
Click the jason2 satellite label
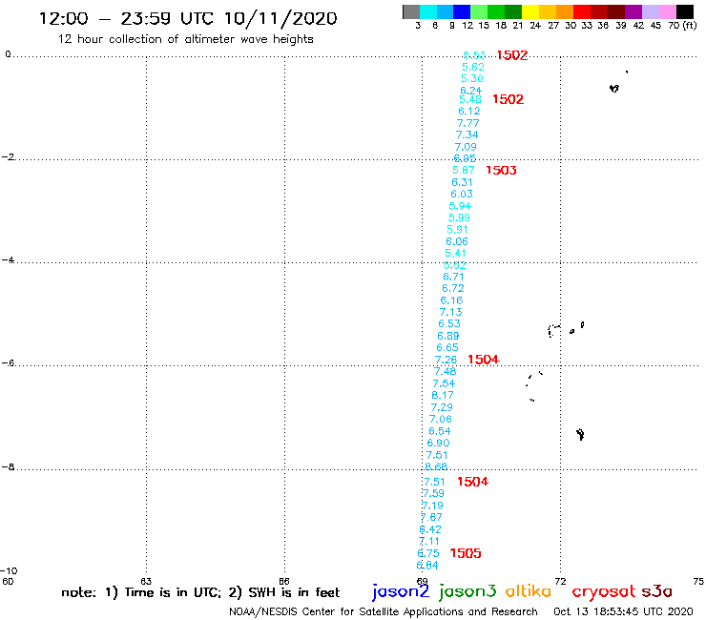point(401,591)
